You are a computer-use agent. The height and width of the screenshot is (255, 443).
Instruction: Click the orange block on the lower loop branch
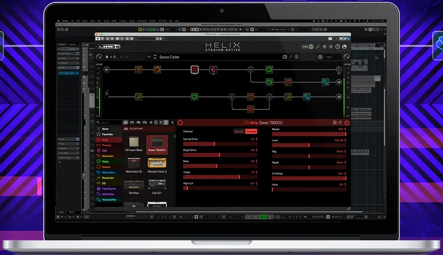(x=251, y=109)
